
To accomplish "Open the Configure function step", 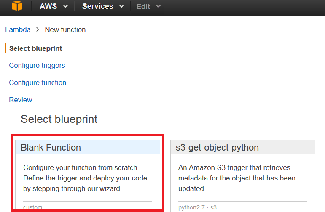I will (x=38, y=82).
